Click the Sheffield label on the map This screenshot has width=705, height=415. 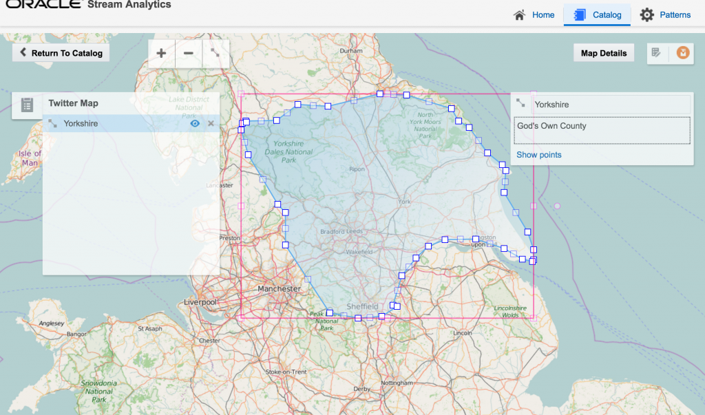point(362,306)
